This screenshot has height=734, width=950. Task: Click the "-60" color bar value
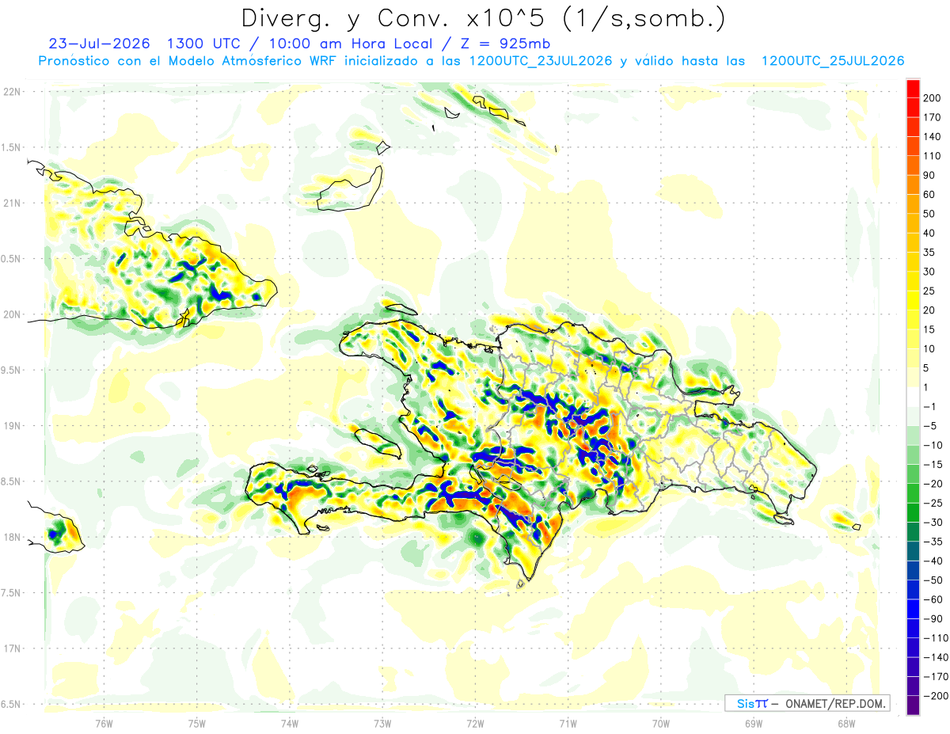tap(933, 599)
